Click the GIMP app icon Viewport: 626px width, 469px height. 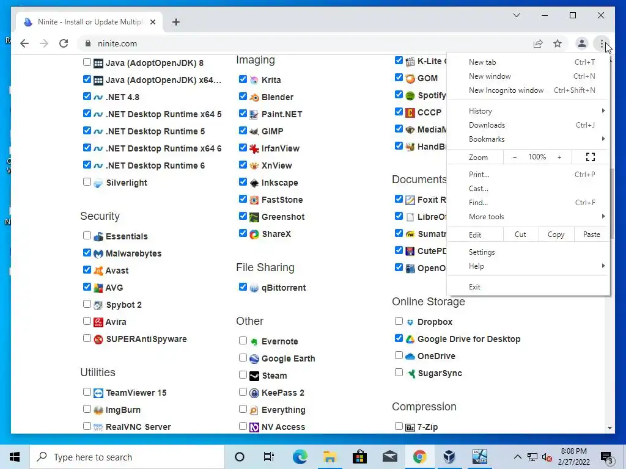pos(254,132)
